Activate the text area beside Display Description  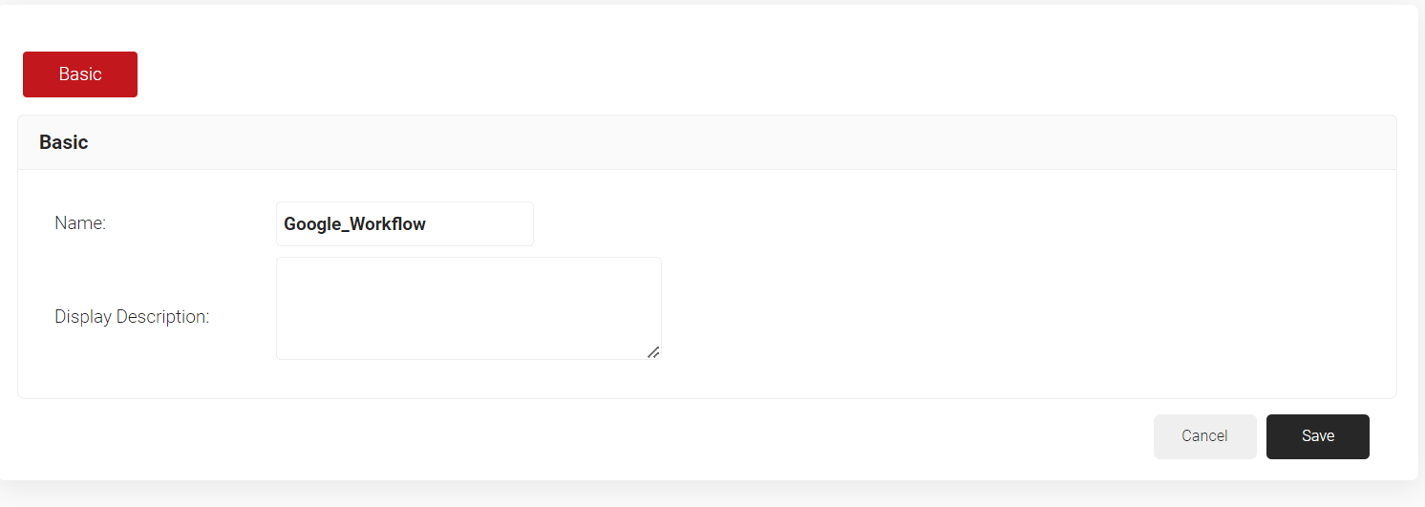click(468, 308)
